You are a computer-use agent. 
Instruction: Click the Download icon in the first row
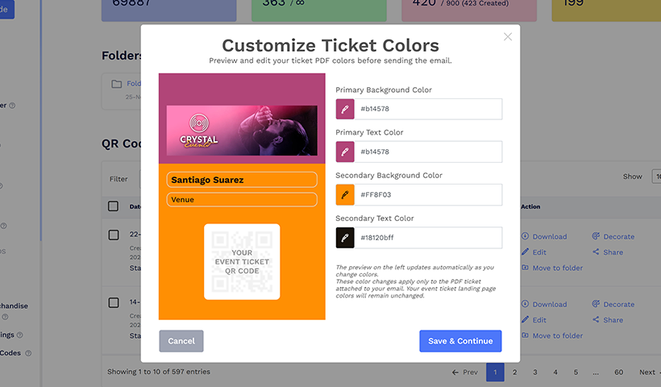525,237
